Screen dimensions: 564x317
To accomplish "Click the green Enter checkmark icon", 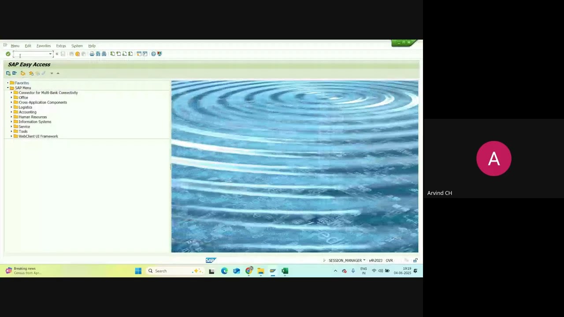I will point(8,54).
